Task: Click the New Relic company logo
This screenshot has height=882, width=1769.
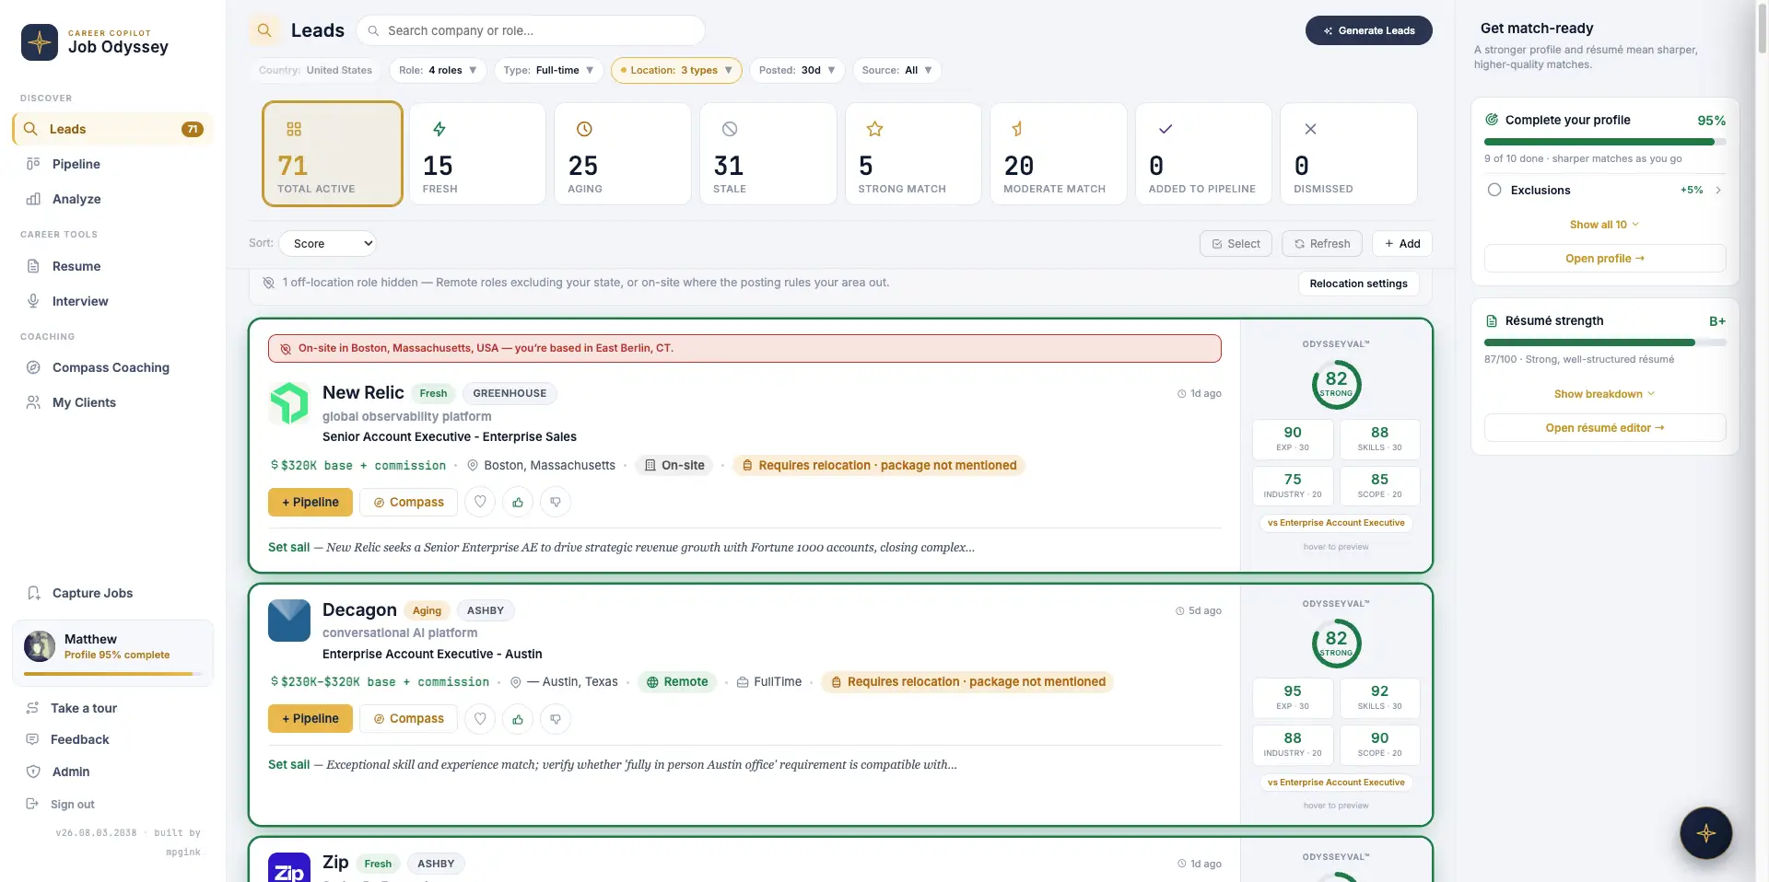Action: point(289,403)
